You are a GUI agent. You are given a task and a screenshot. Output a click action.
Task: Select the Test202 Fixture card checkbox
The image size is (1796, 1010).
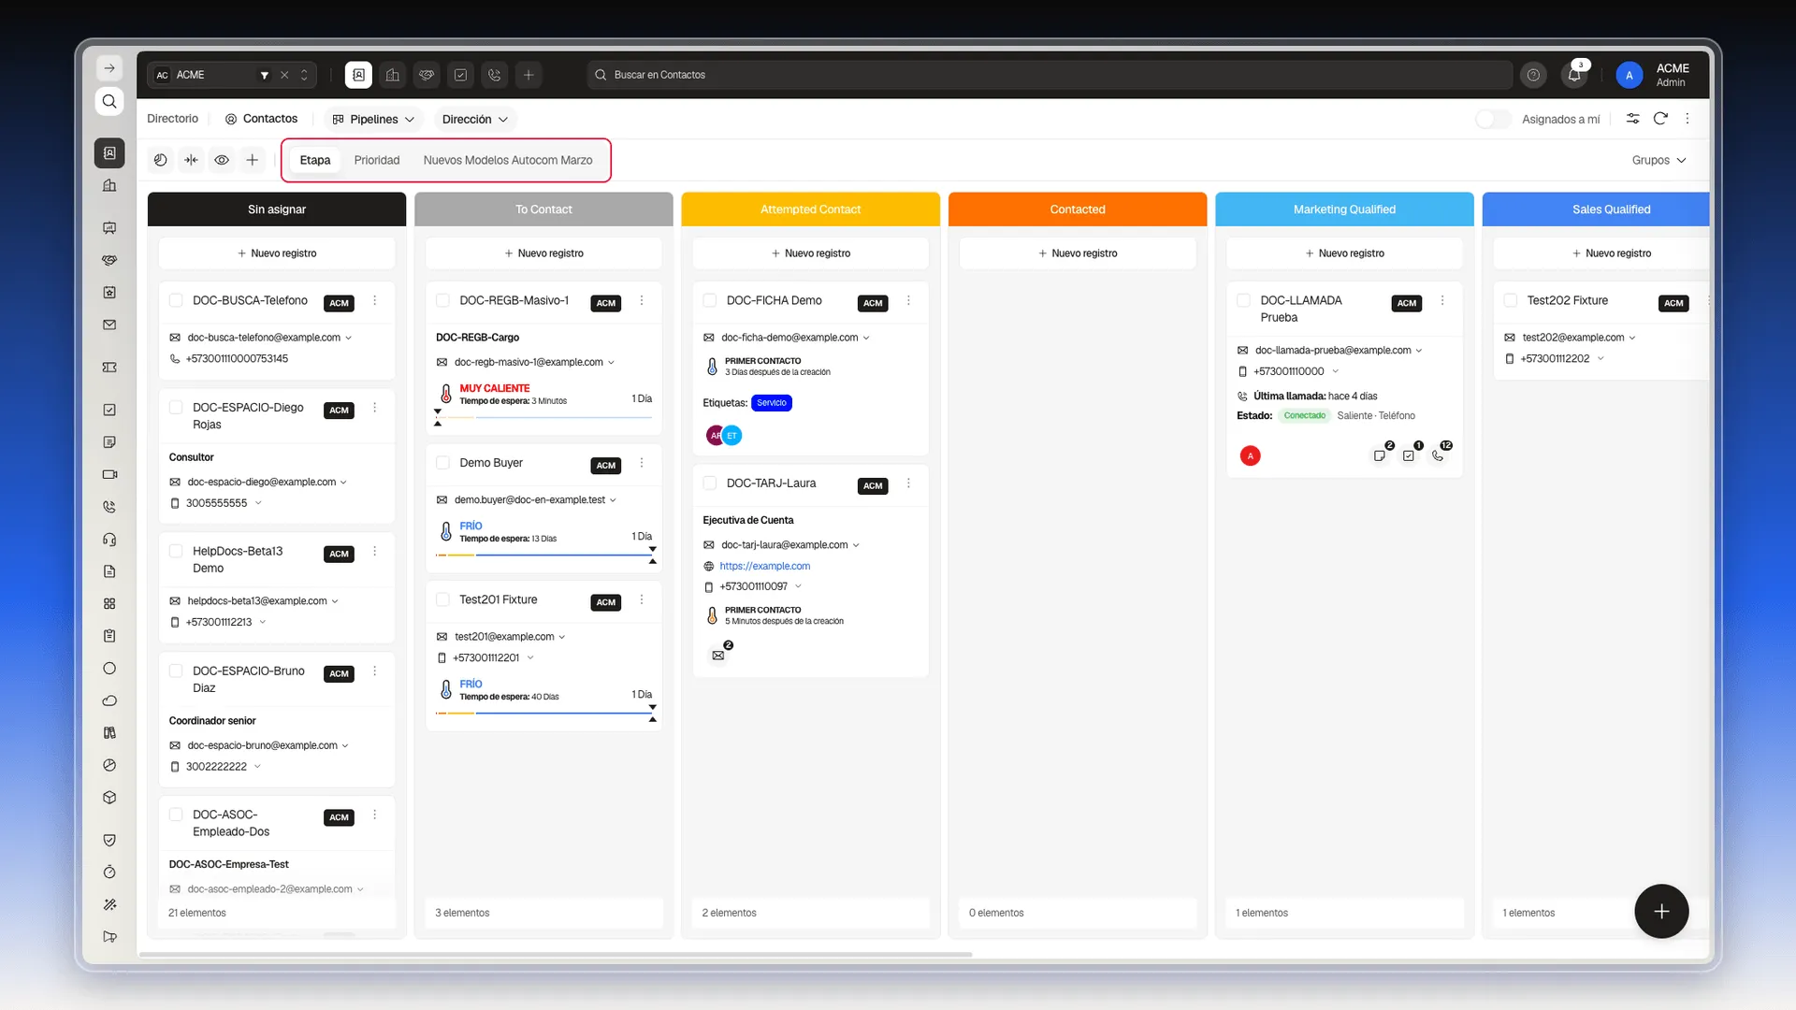pos(1511,300)
